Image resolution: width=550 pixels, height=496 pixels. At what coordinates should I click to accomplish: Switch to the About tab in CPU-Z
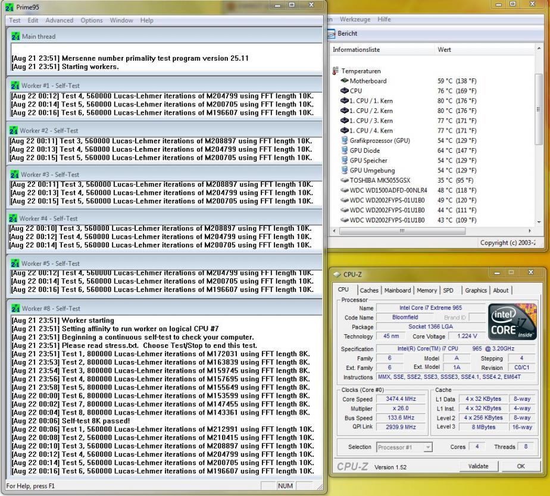pyautogui.click(x=501, y=290)
